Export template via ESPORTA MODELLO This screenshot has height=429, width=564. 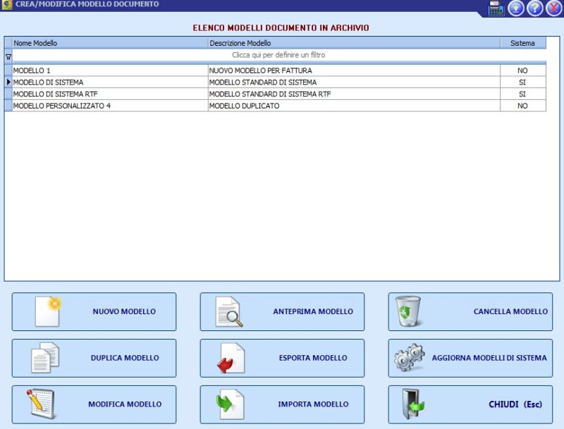point(282,358)
